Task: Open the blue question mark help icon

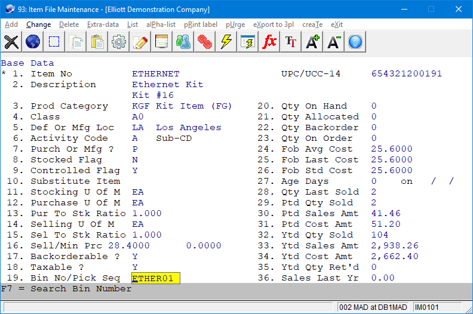Action: [355, 42]
